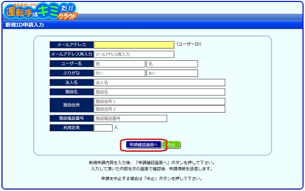Click the 利用定員 number field
This screenshot has height=191, width=305.
pos(103,128)
